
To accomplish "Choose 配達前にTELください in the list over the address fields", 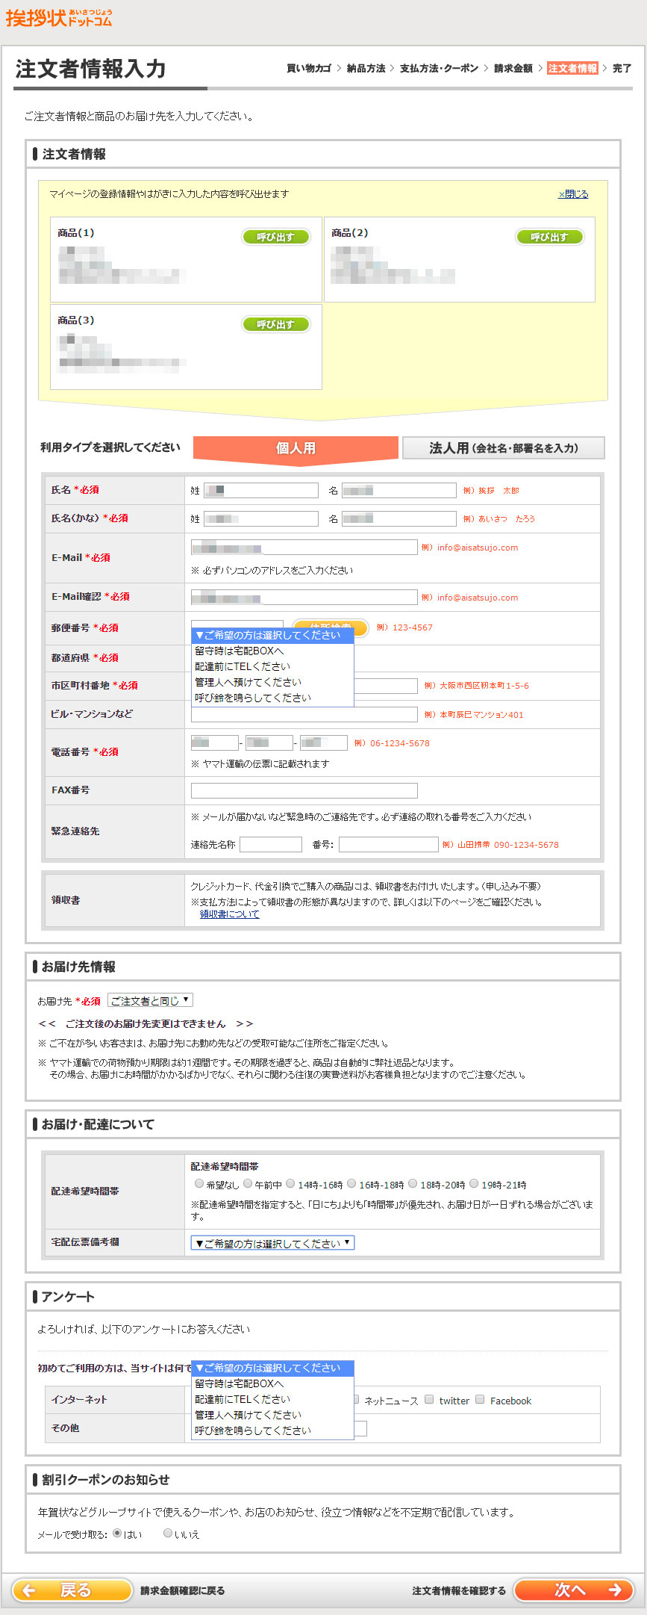I will coord(272,666).
